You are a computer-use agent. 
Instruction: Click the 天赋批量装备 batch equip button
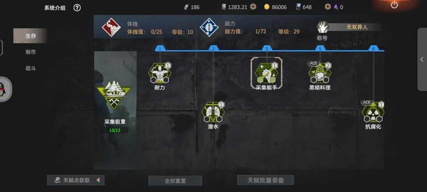point(265,180)
